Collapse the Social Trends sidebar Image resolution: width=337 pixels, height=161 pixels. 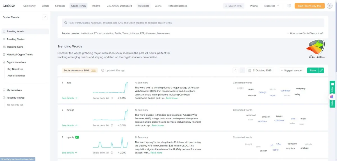coord(45,17)
